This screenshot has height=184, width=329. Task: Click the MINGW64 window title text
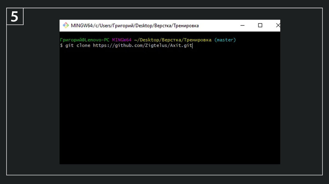pyautogui.click(x=135, y=26)
